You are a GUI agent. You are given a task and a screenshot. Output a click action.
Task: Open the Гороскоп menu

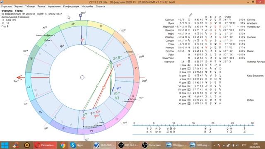point(7,6)
